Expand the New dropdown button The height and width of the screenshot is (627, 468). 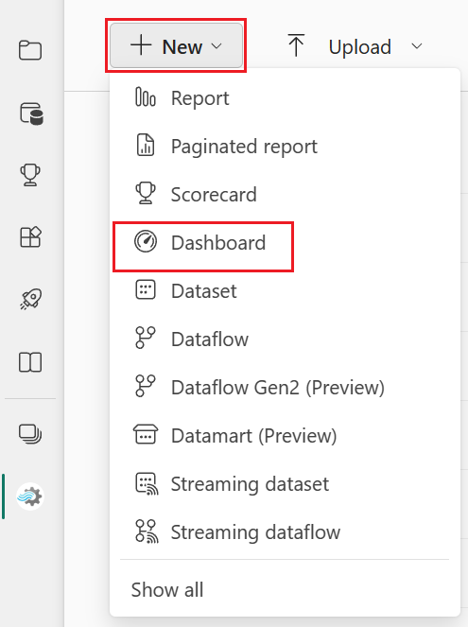[x=176, y=45]
